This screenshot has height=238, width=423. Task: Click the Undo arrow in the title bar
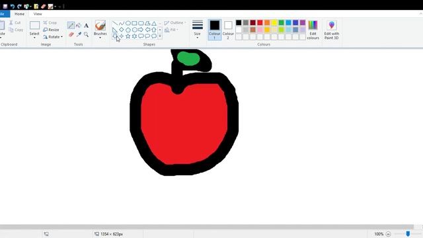(13, 6)
